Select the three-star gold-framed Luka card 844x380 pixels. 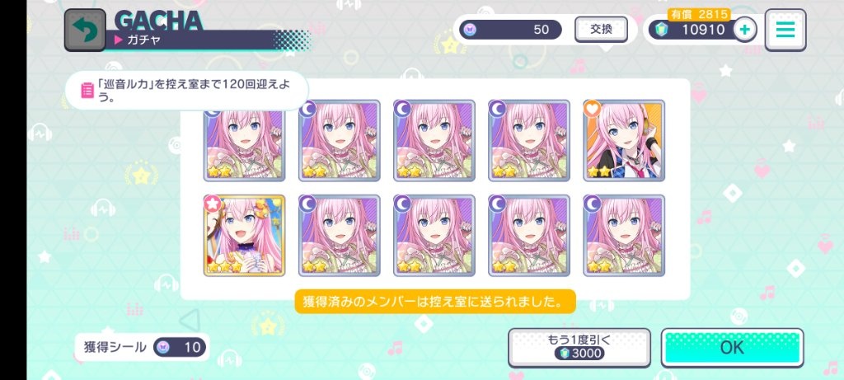click(x=244, y=235)
